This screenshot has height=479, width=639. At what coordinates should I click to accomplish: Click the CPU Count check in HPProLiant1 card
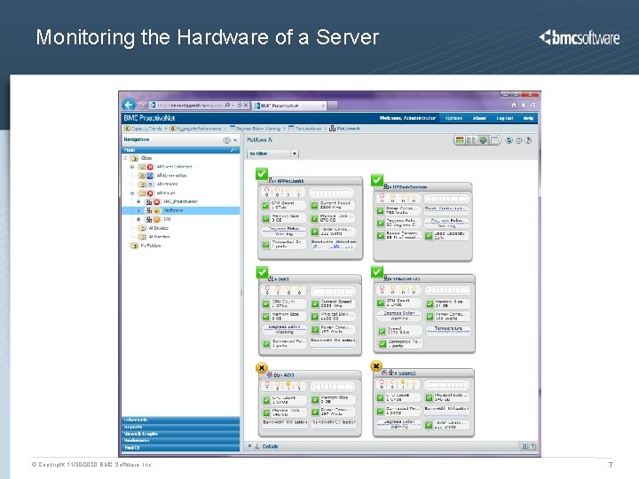point(265,206)
